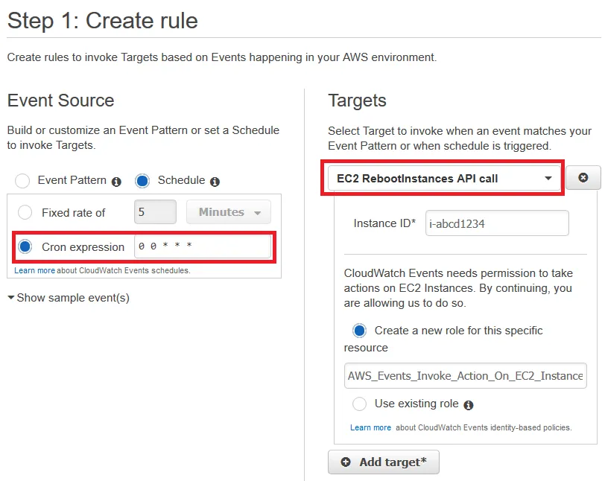Choose the Use existing role option
The height and width of the screenshot is (481, 602).
tap(360, 404)
